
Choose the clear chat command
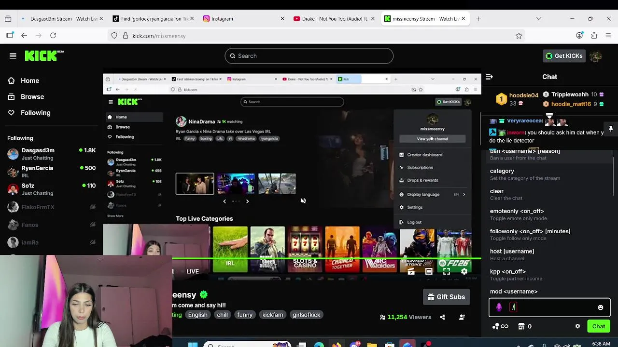coord(549,195)
